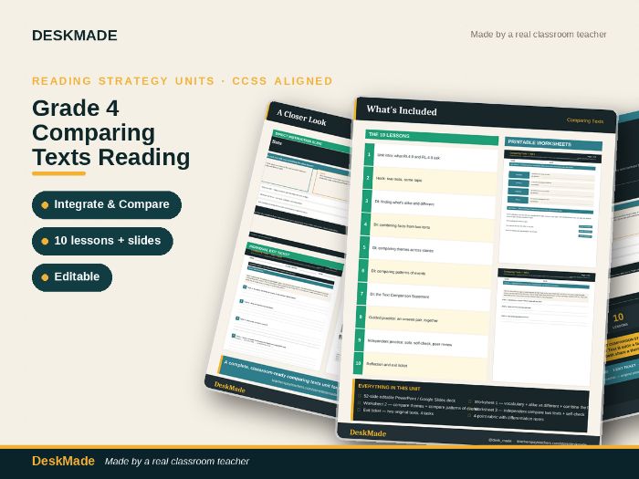The image size is (639, 479).
Task: Click top-right 'Made by a real classroom teacher'
Action: pyautogui.click(x=539, y=35)
